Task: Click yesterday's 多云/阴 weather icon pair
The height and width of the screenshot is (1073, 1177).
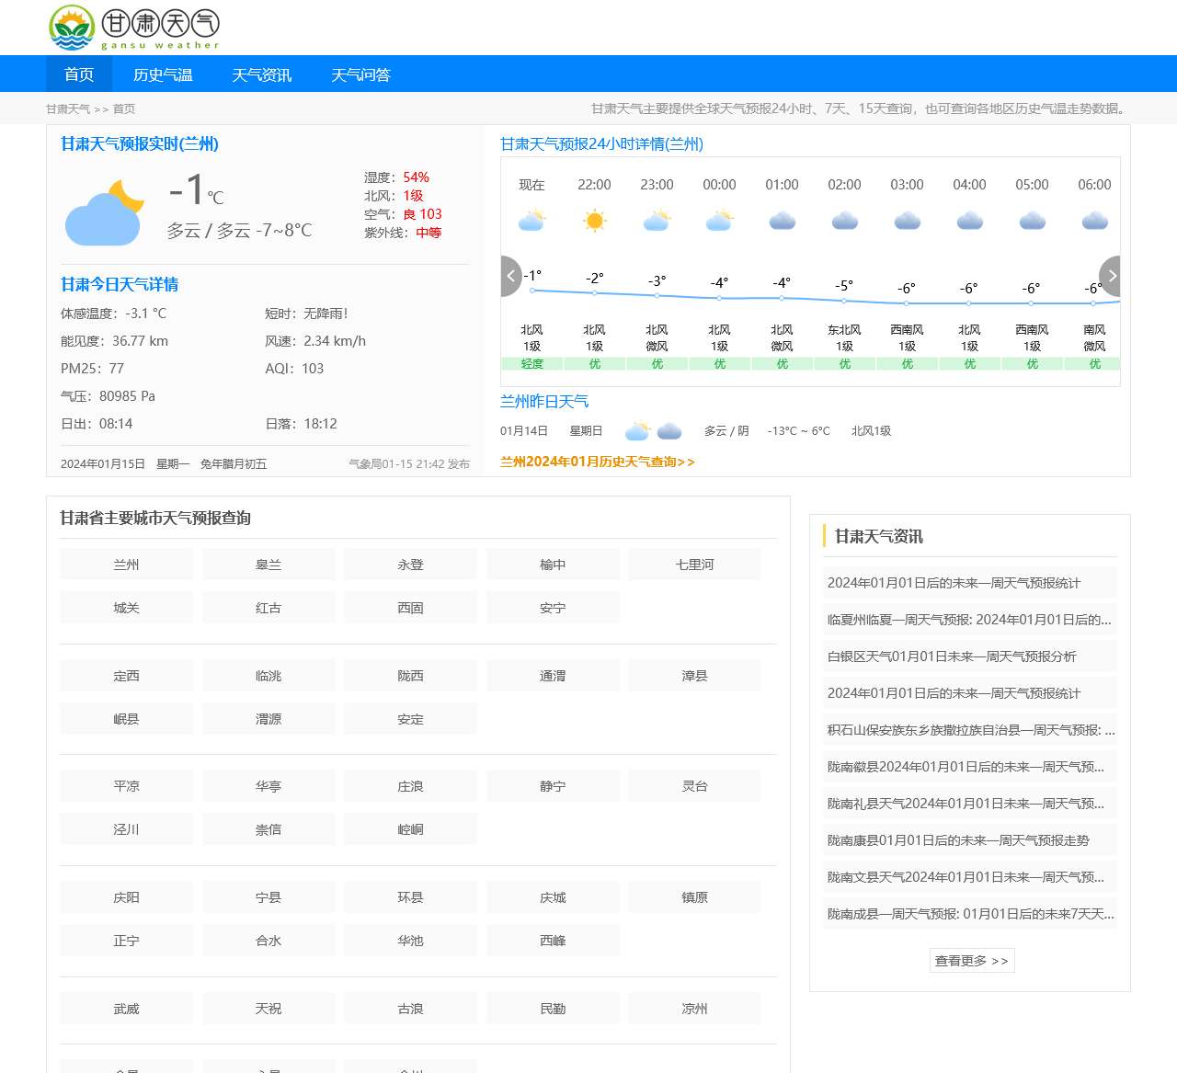Action: [x=653, y=429]
